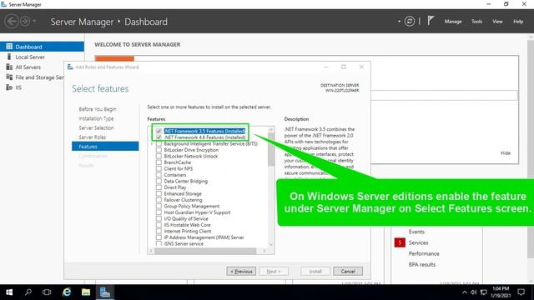The width and height of the screenshot is (534, 300).
Task: Check the Data Center Bridging feature
Action: click(159, 181)
